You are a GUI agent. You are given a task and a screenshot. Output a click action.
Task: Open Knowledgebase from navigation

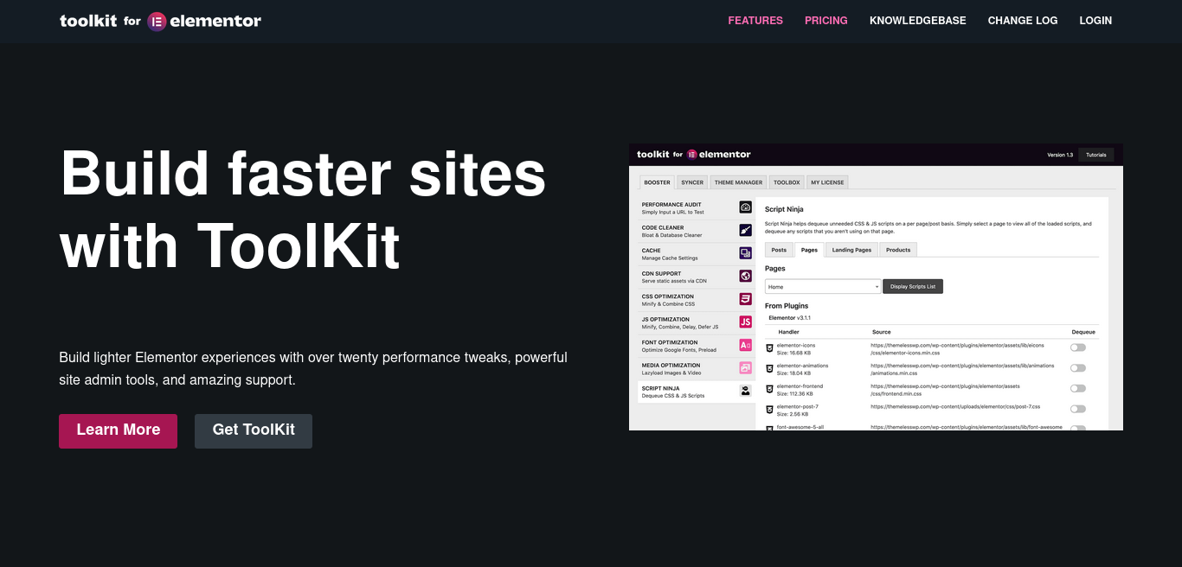point(918,21)
